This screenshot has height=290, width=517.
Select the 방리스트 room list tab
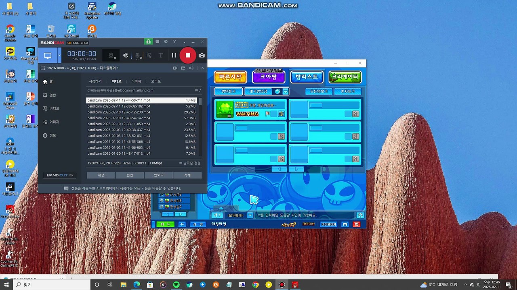point(307,77)
